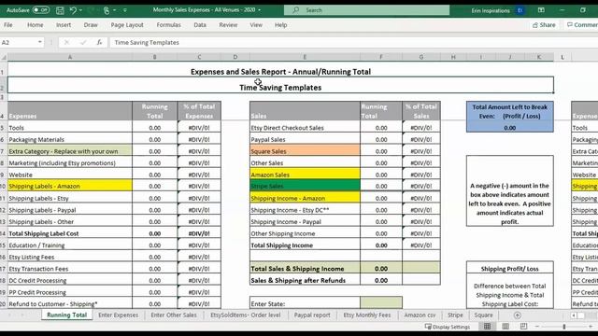Switch to 'Enter Expenses' sheet tab
The image size is (598, 336).
[x=119, y=315]
